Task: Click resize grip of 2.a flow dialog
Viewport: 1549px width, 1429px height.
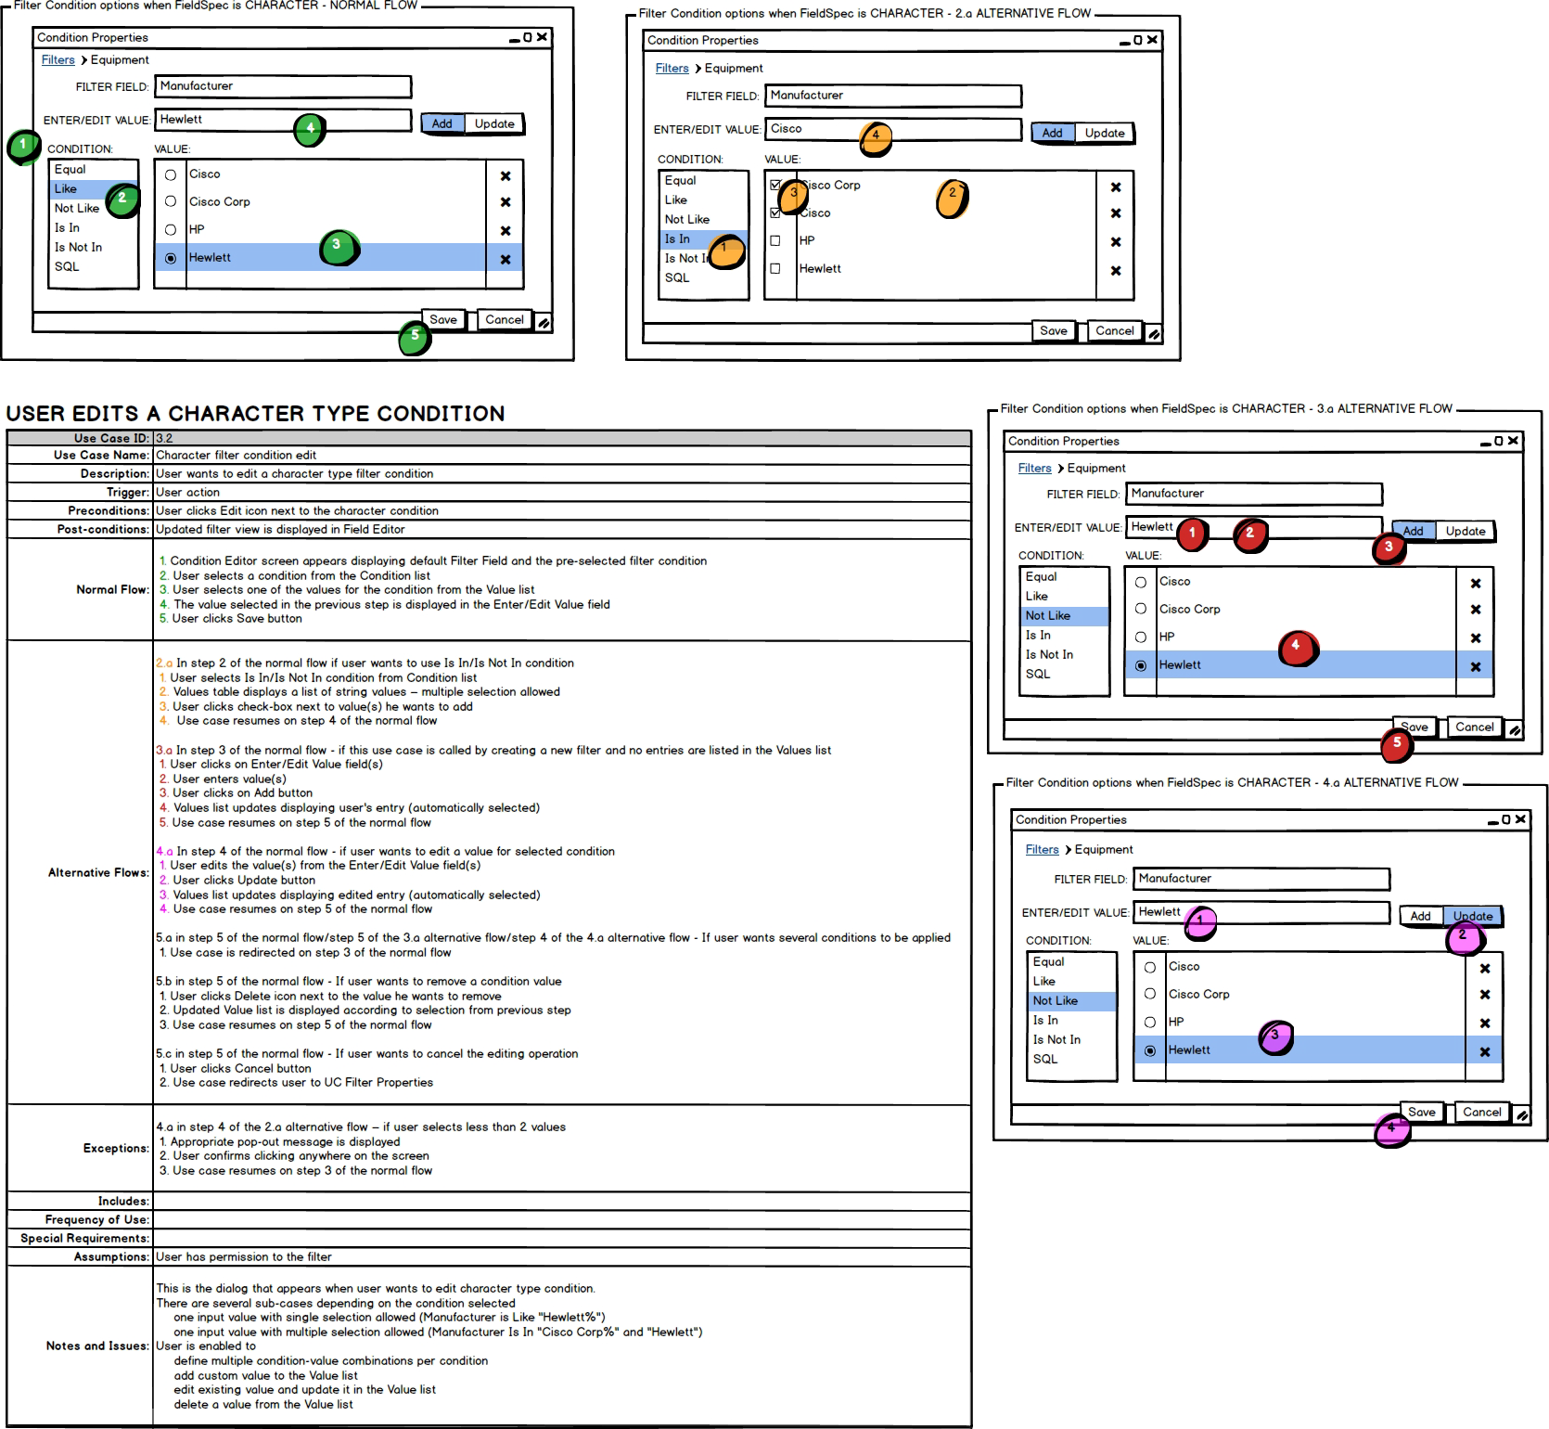Action: tap(1154, 334)
